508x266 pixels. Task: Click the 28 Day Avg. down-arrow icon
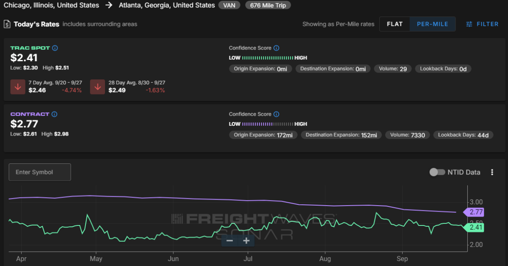(x=98, y=87)
